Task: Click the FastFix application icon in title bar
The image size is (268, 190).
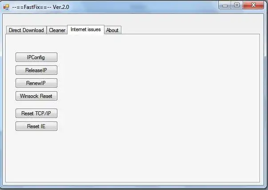Action: (6, 7)
